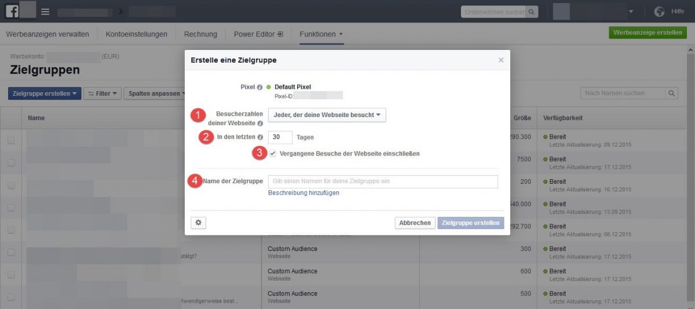Click the info icon beside In den letzten

point(259,137)
